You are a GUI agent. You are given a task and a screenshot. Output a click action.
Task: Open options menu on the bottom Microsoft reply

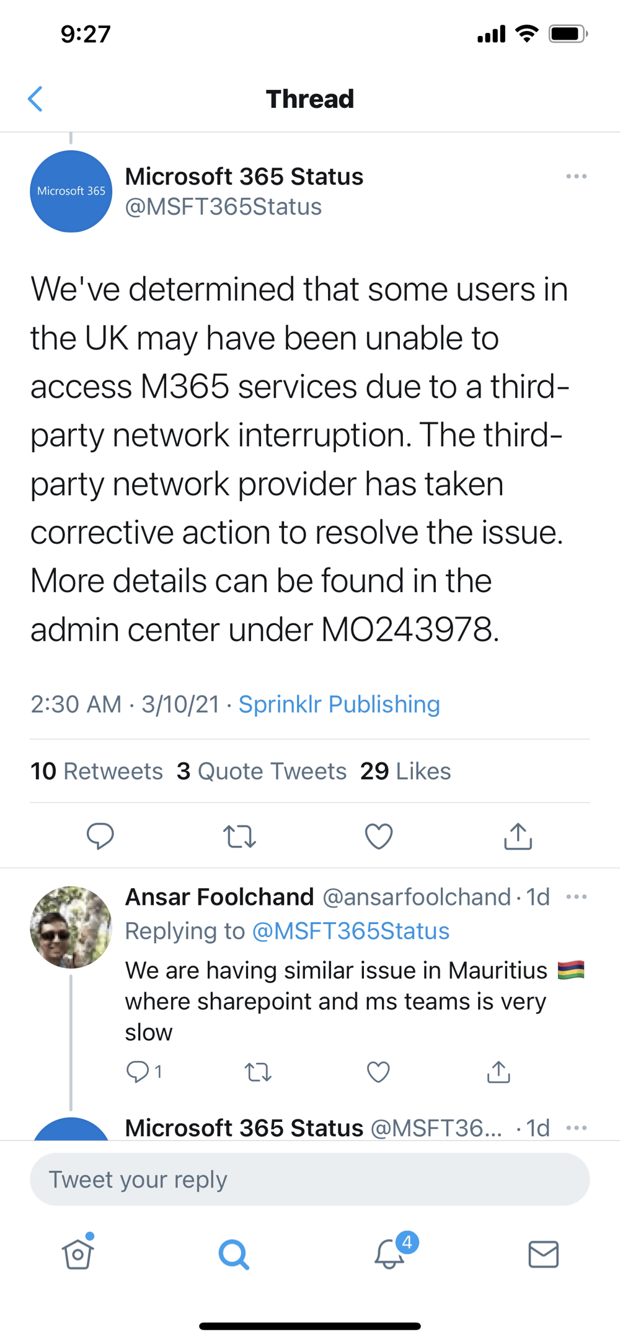(x=577, y=1127)
